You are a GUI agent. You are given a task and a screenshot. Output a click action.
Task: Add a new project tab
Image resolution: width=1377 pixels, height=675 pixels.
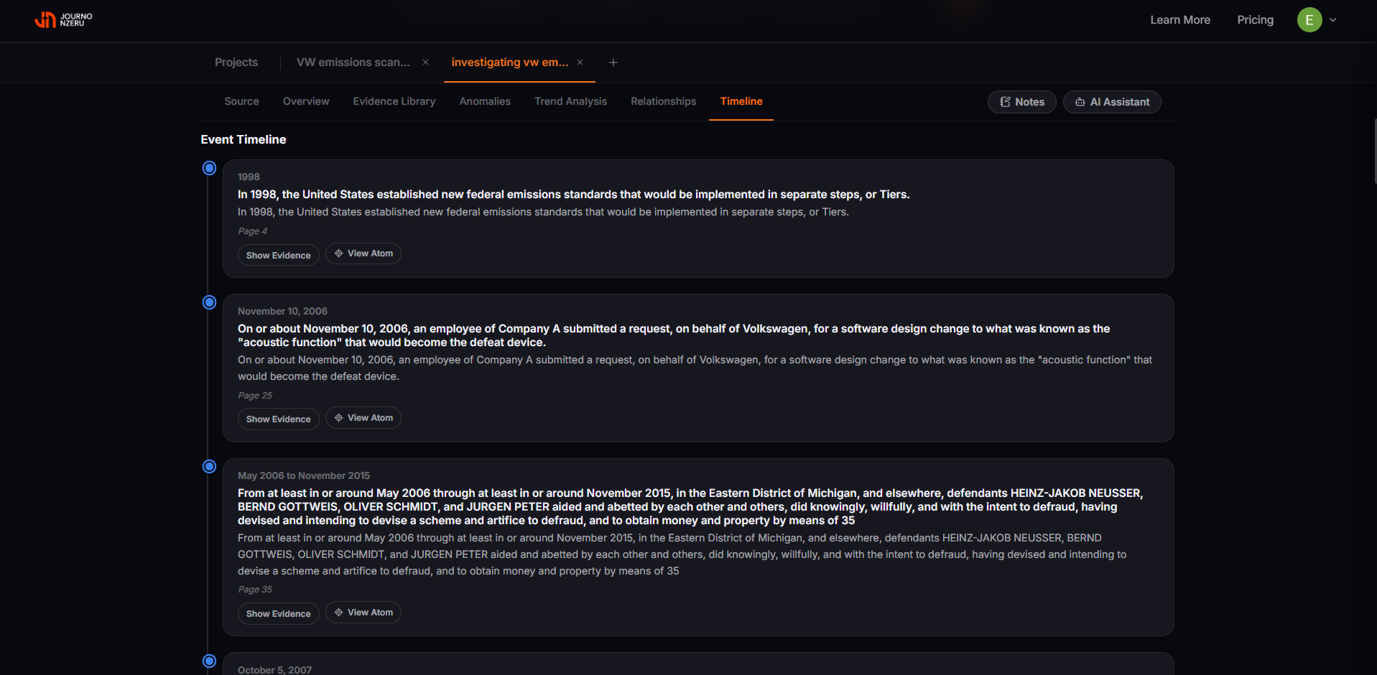[613, 62]
